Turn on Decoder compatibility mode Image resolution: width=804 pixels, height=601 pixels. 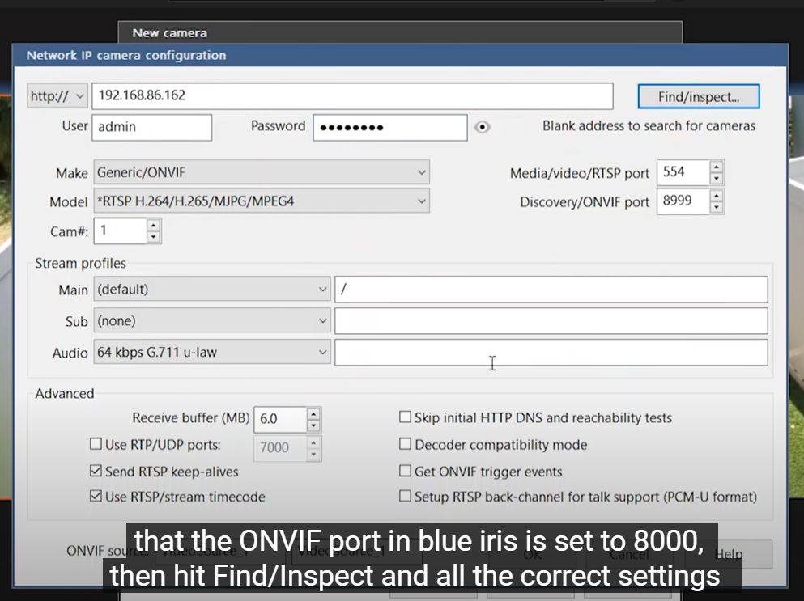405,445
